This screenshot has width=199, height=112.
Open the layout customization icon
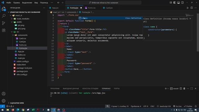(x=171, y=2)
